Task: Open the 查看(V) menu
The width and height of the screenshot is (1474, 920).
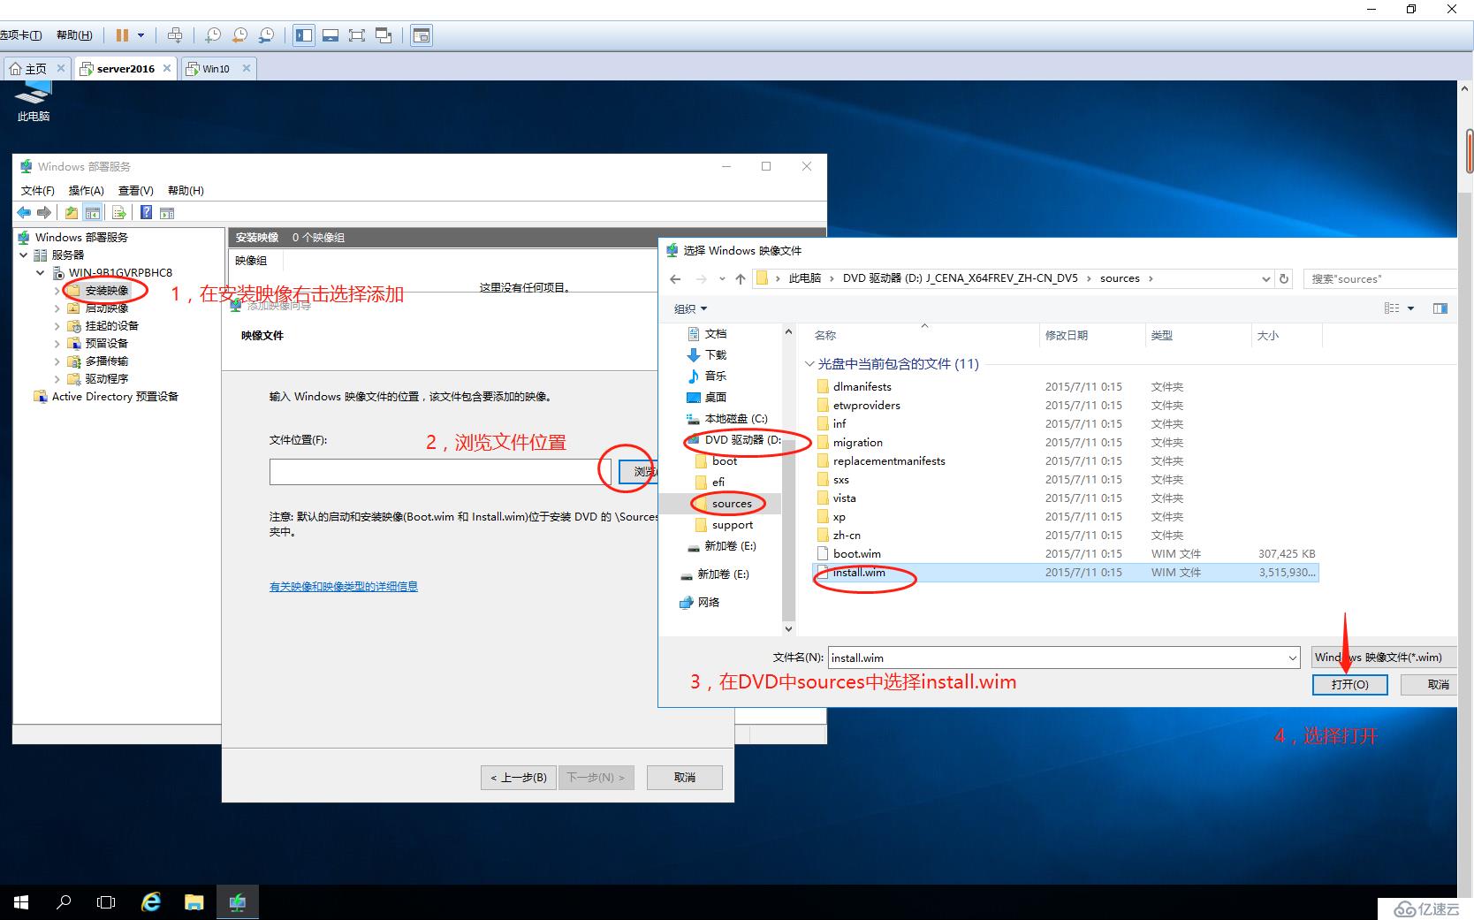Action: [136, 190]
